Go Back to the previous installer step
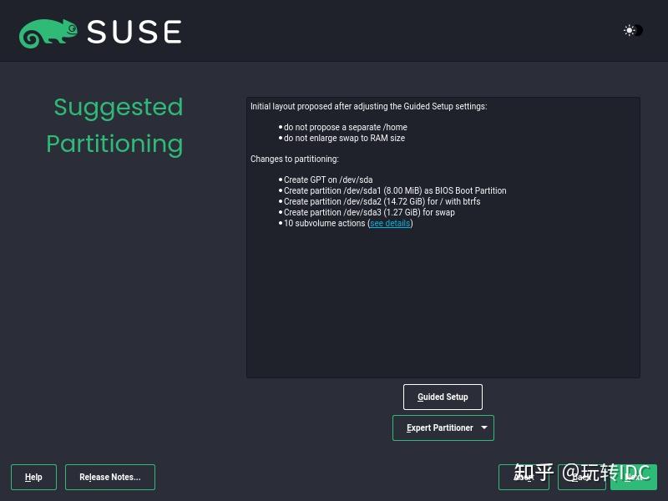668x501 pixels. coord(581,477)
